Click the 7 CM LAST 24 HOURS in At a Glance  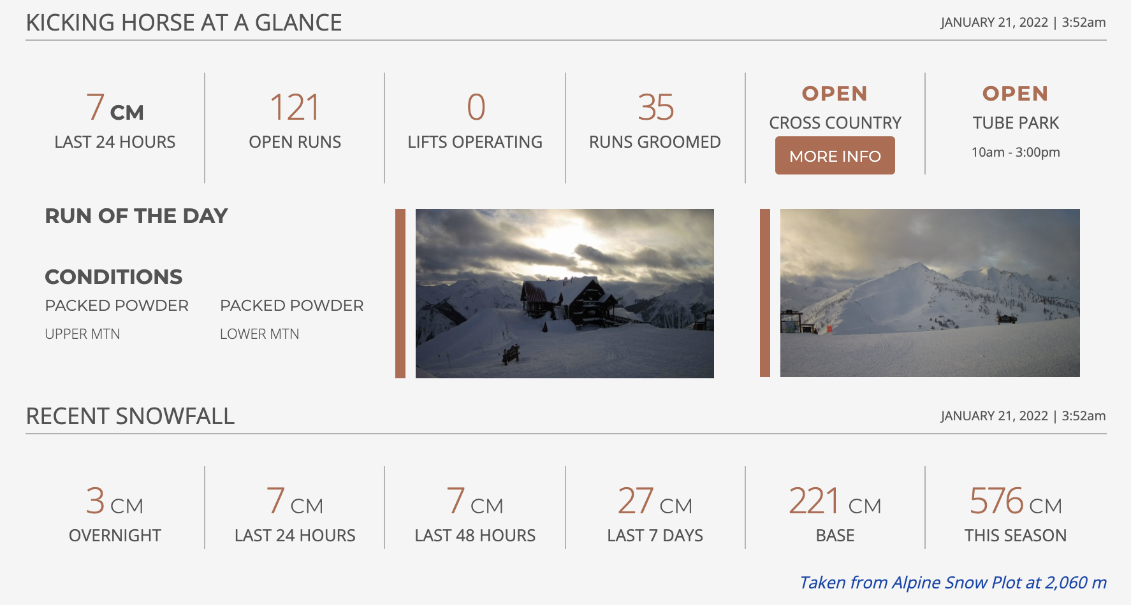pos(115,107)
